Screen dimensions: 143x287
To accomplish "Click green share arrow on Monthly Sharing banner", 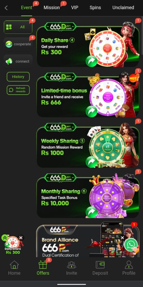I will click(x=92, y=212).
